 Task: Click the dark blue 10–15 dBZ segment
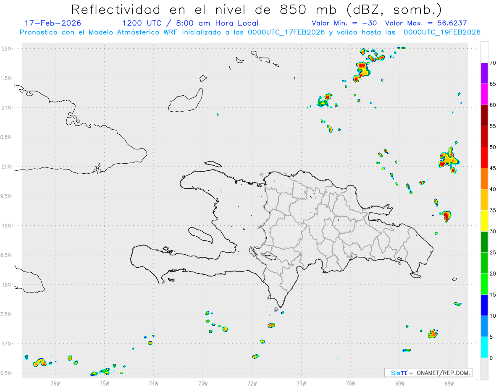point(484,305)
